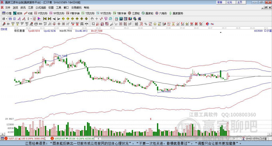Open the 浏览 menu
This screenshot has width=272, height=146.
tap(15, 8)
